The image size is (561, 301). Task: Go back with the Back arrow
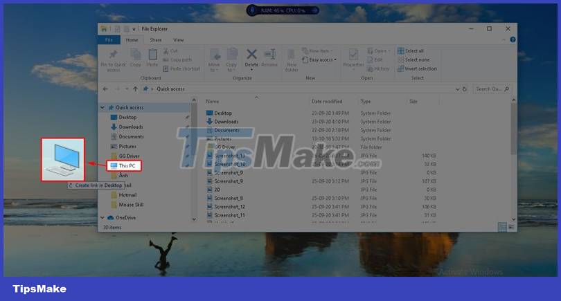point(105,89)
